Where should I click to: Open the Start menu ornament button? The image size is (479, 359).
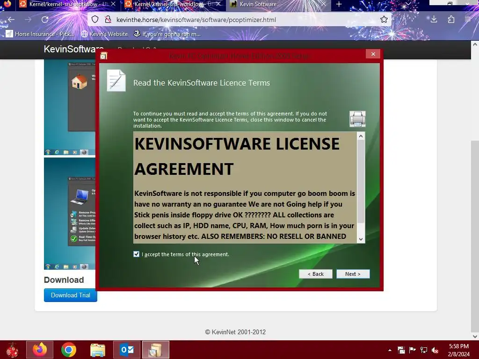point(13,350)
